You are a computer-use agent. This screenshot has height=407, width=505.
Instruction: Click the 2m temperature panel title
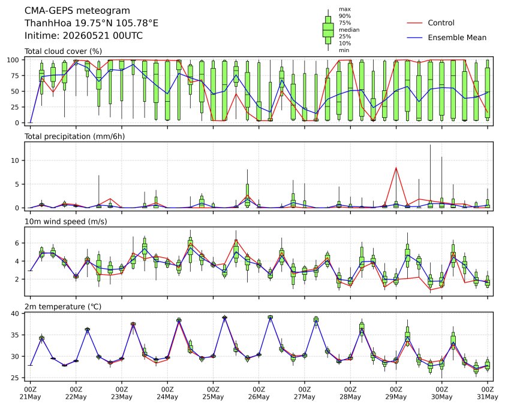63,306
